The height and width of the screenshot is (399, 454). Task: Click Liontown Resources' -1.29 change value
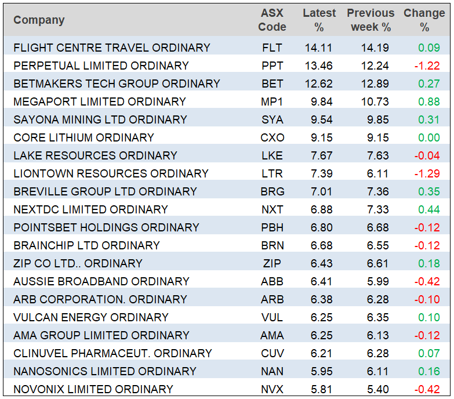[426, 173]
